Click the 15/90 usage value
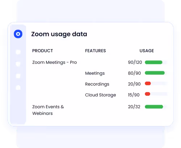The image size is (181, 148). (x=134, y=95)
